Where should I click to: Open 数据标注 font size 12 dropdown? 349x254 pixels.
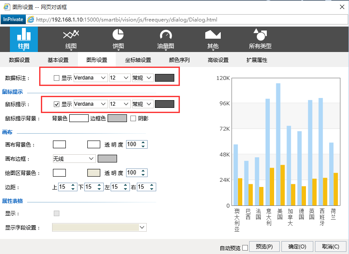click(x=120, y=78)
